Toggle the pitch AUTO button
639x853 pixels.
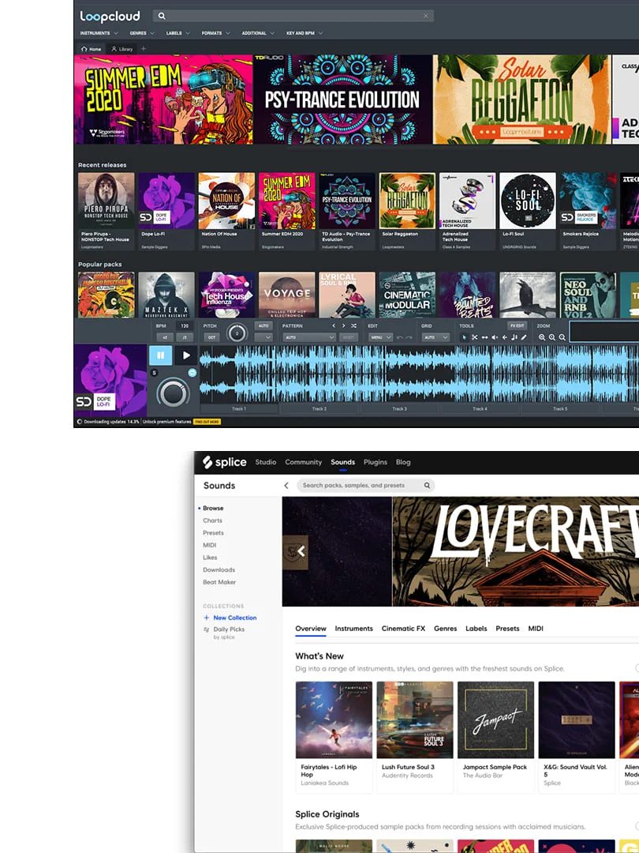point(263,326)
